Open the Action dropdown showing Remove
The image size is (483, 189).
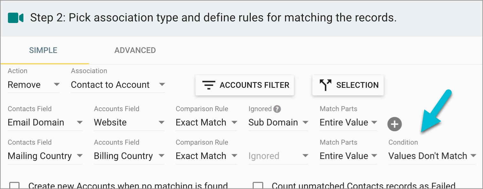click(34, 85)
